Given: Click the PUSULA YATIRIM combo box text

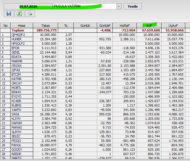Looking at the screenshot, I should click(67, 6).
